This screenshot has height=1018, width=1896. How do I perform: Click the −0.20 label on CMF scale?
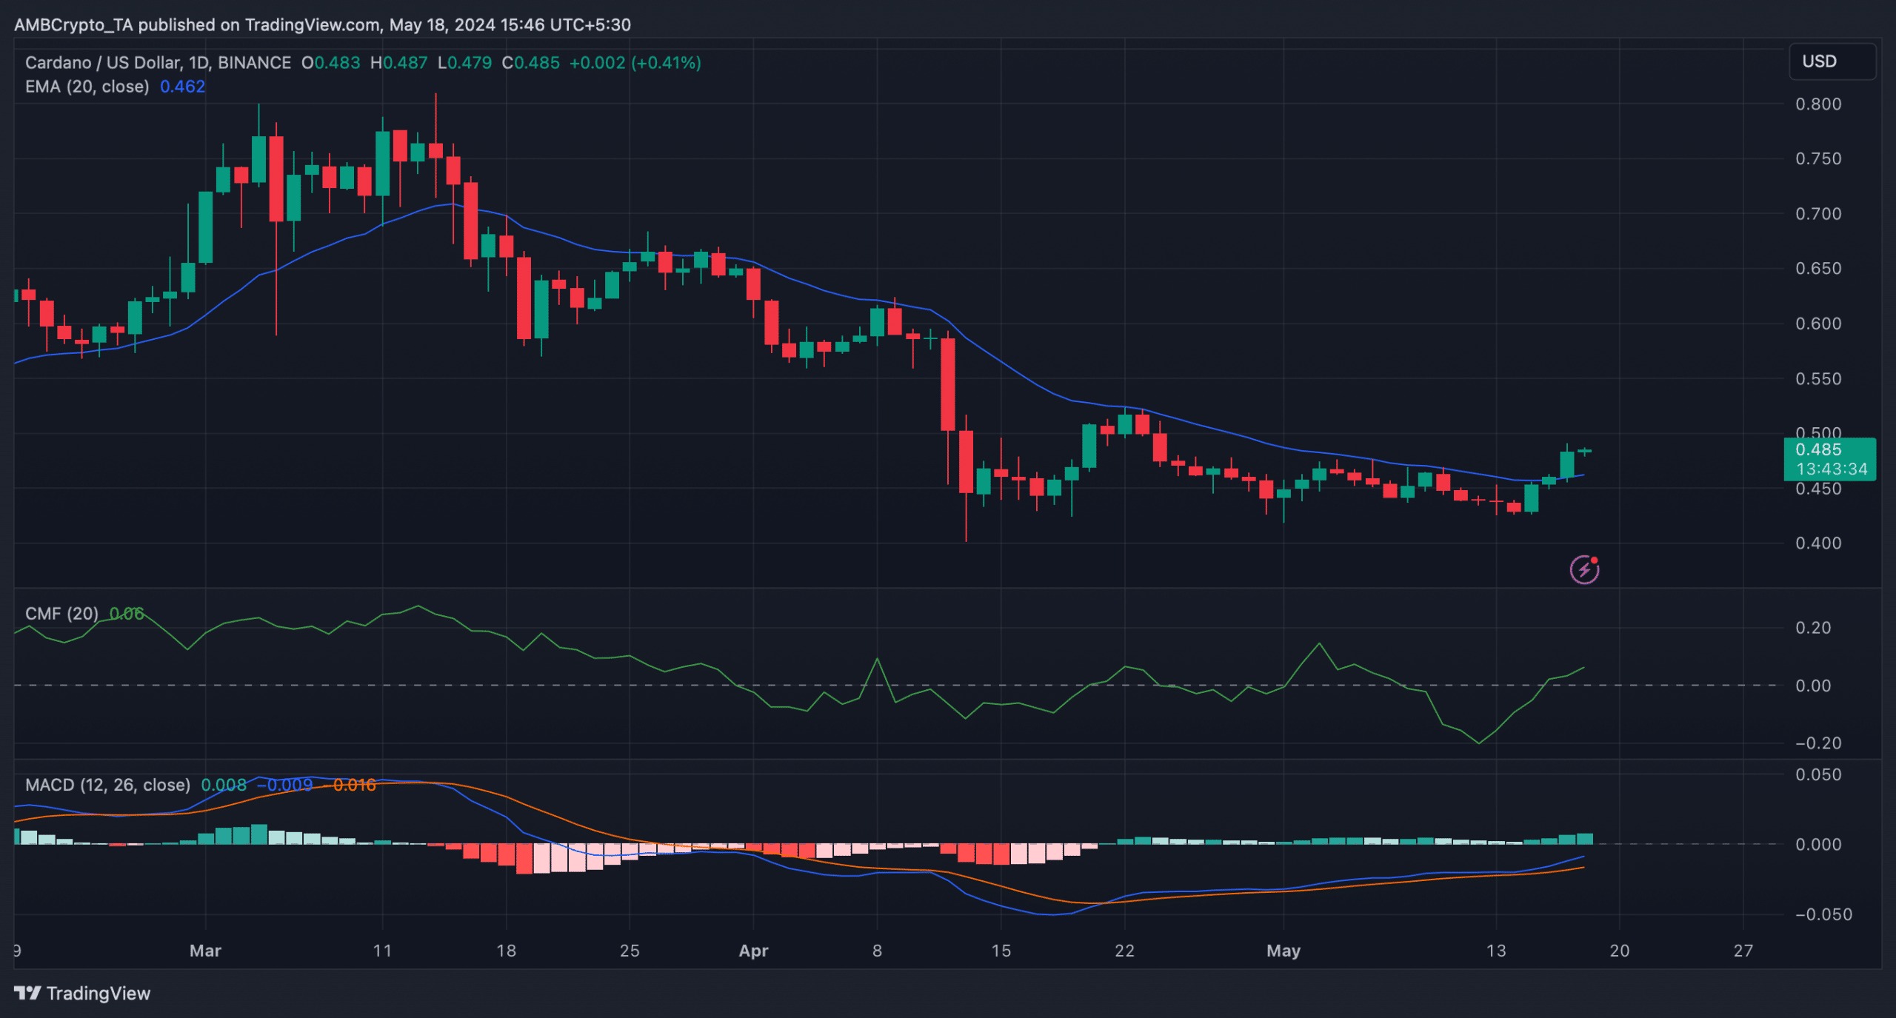click(1818, 743)
